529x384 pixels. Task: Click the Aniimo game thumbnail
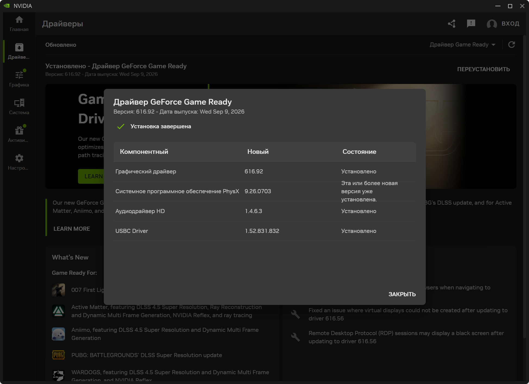(x=58, y=334)
